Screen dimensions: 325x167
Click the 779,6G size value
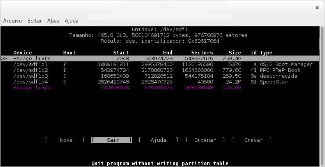click(232, 70)
